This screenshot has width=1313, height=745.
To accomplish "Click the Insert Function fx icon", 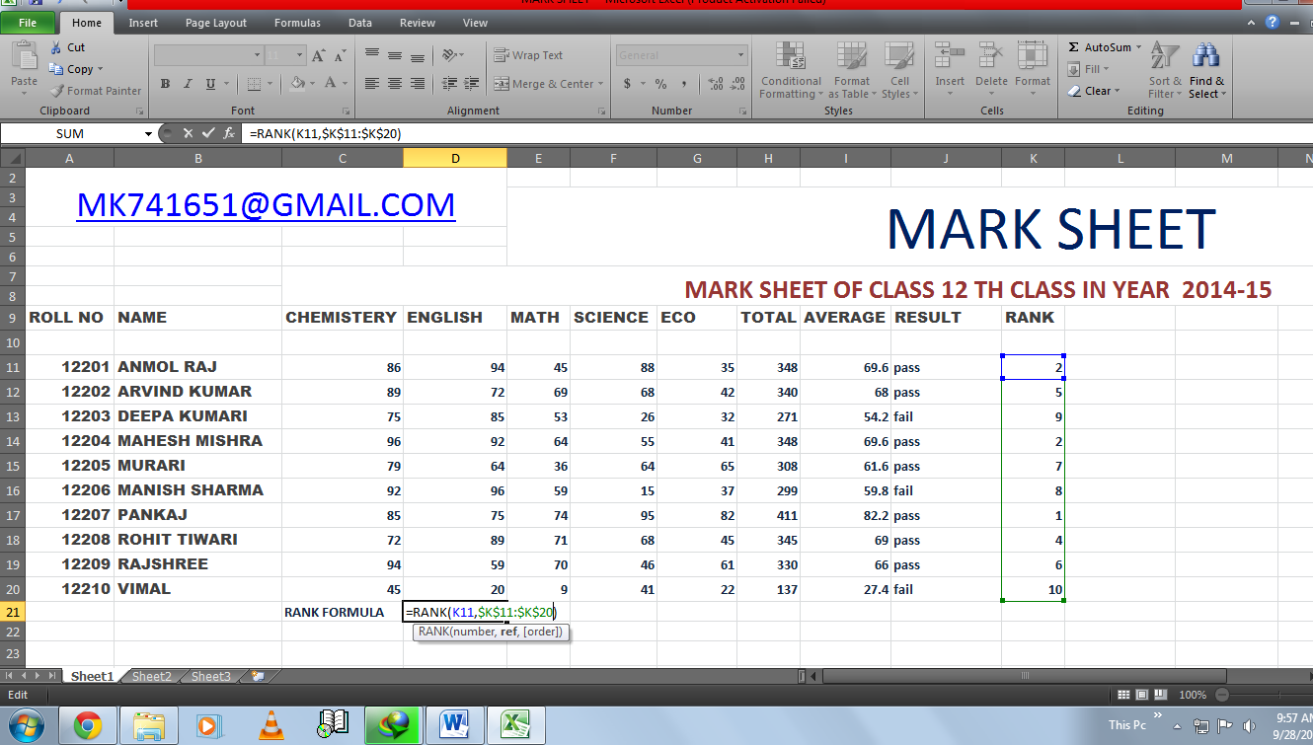I will click(x=231, y=132).
